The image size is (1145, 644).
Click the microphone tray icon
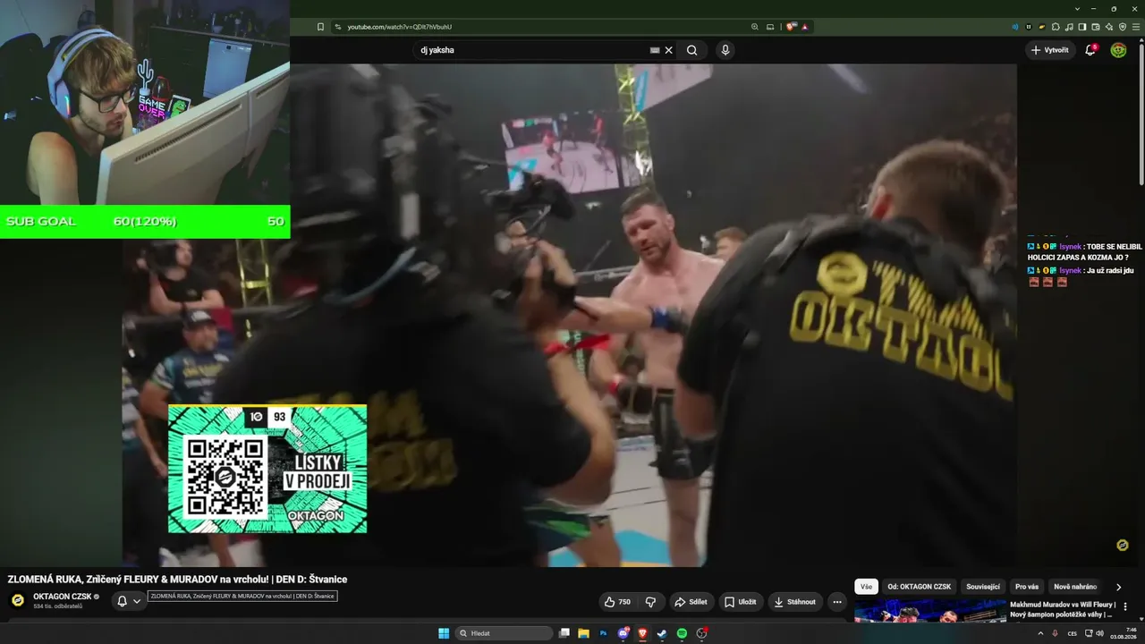(x=1055, y=633)
